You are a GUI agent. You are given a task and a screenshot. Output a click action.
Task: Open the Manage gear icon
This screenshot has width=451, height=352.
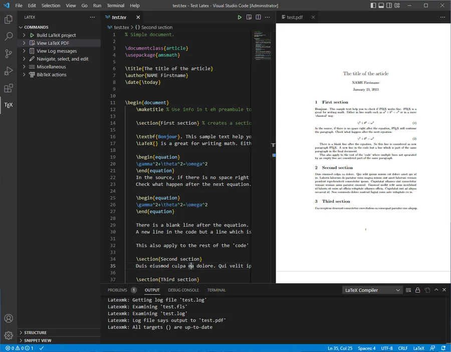point(9,335)
